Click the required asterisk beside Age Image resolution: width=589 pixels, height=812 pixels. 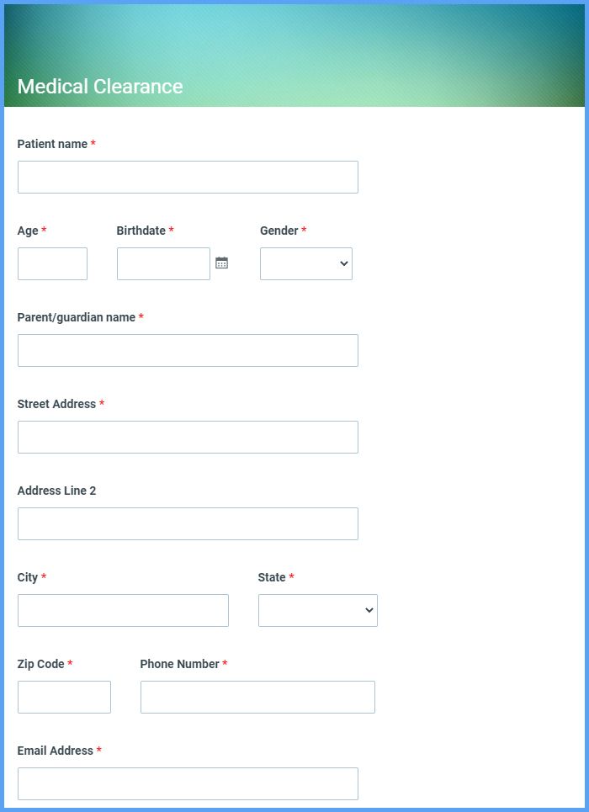(43, 230)
